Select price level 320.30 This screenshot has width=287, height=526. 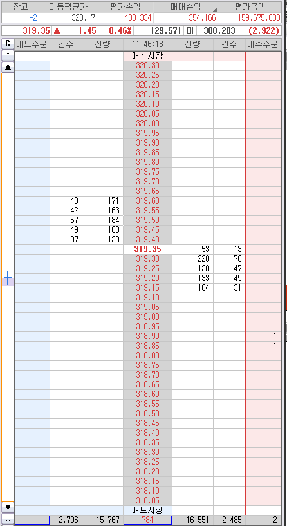[x=148, y=66]
